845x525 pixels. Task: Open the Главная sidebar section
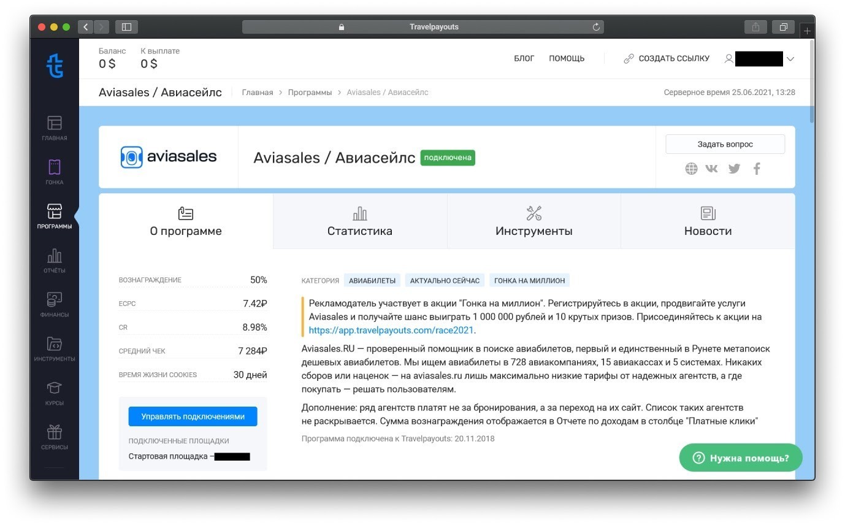pyautogui.click(x=55, y=128)
